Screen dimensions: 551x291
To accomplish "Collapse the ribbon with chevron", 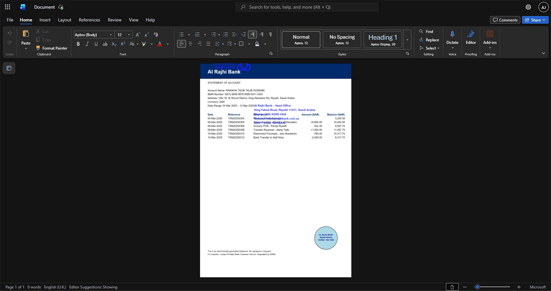I will [x=543, y=53].
